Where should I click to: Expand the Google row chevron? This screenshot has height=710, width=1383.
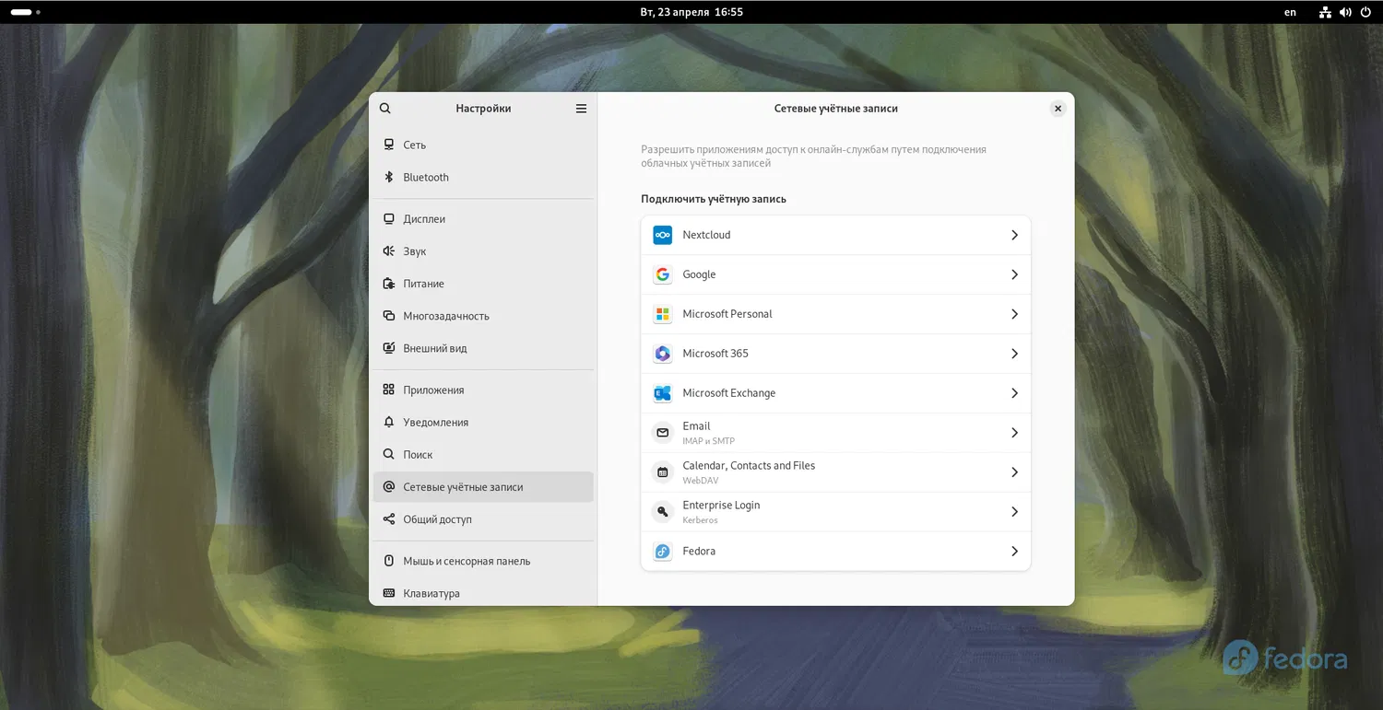1014,274
